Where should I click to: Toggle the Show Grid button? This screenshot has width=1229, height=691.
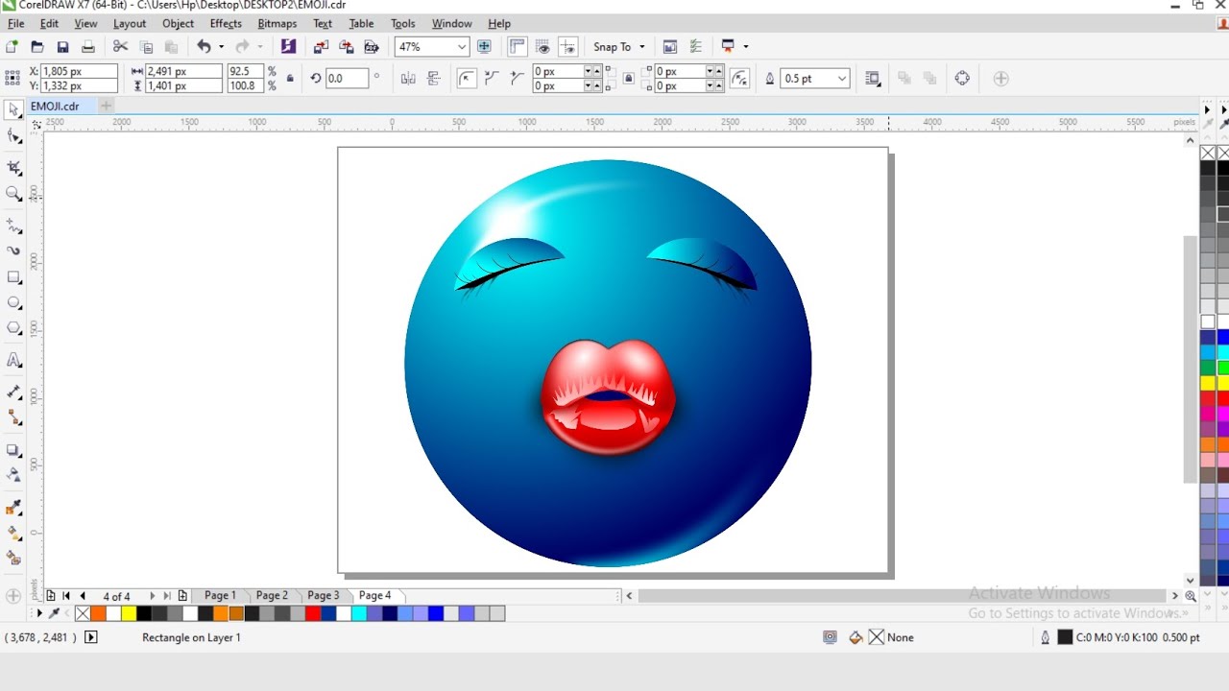(x=543, y=46)
